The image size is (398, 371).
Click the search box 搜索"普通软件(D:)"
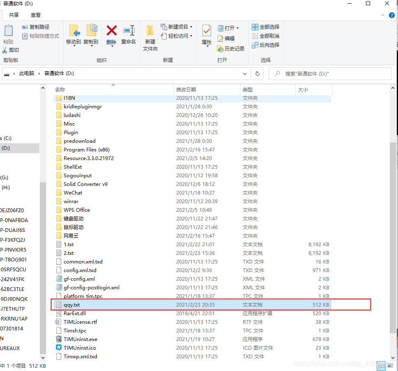click(329, 73)
